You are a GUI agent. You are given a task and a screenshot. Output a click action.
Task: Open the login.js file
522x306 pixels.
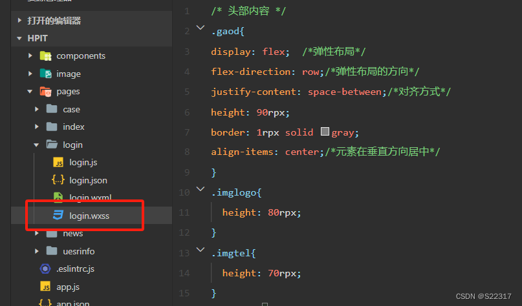point(83,163)
